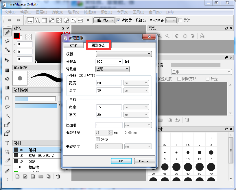236x190 pixels.
Task: Select the Bucket fill tool
Action: pos(7,79)
